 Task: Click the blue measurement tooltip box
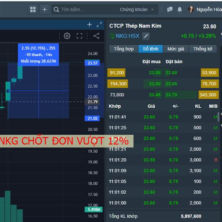pyautogui.click(x=38, y=55)
